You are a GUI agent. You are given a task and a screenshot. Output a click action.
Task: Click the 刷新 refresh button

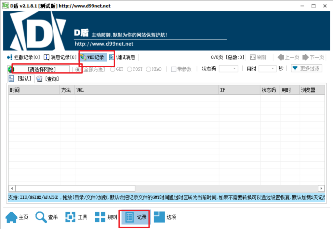point(258,58)
